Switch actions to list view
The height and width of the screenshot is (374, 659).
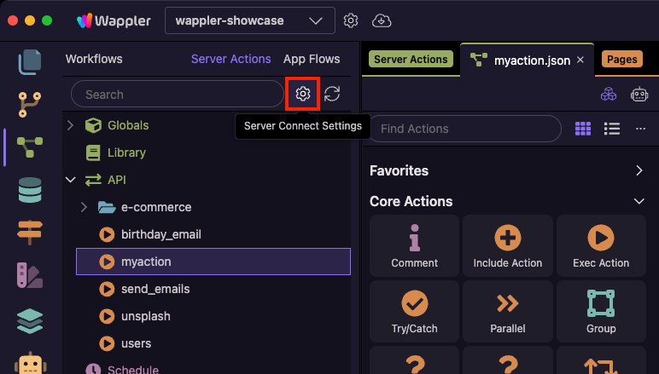pyautogui.click(x=611, y=129)
